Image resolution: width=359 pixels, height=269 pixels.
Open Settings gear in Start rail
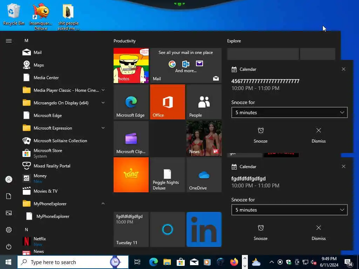click(9, 230)
